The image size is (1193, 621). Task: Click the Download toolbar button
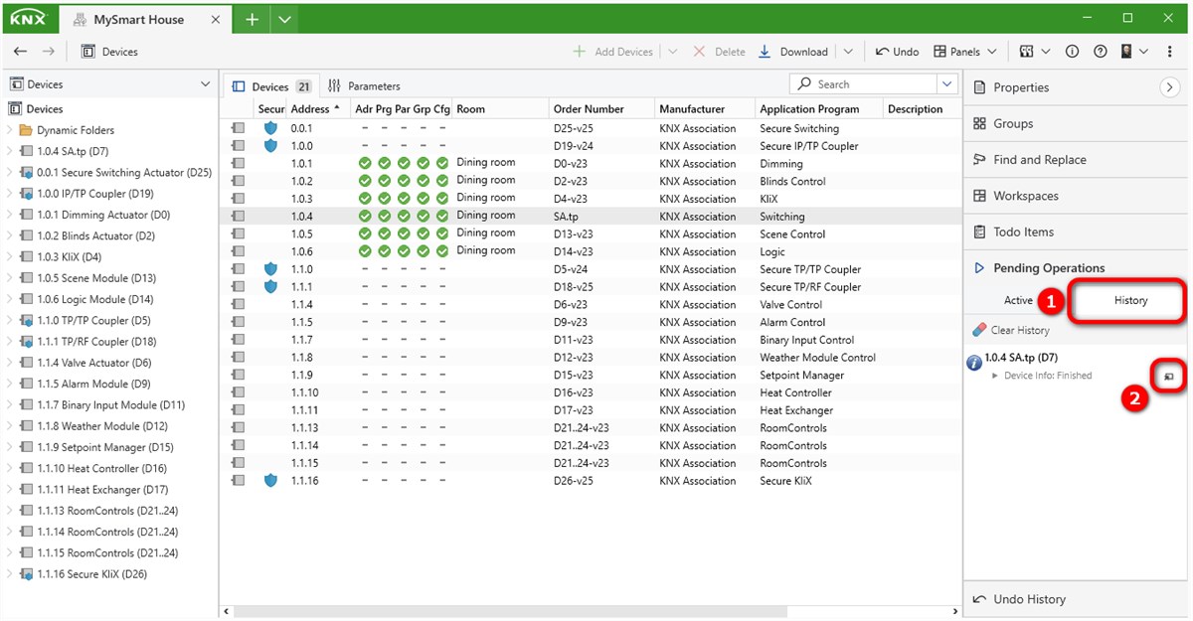click(x=793, y=52)
